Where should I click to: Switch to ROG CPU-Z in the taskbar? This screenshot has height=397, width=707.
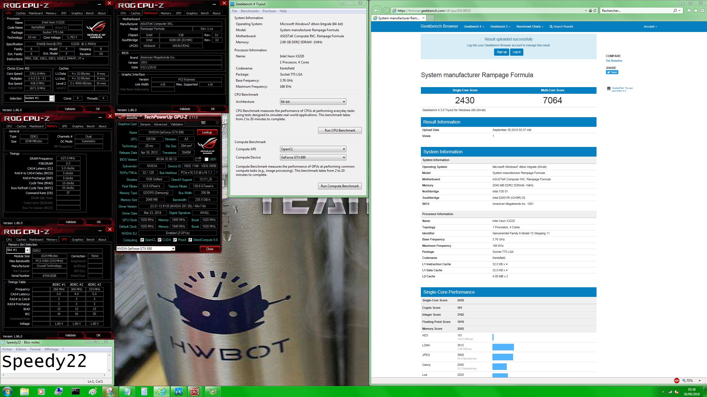pyautogui.click(x=195, y=391)
